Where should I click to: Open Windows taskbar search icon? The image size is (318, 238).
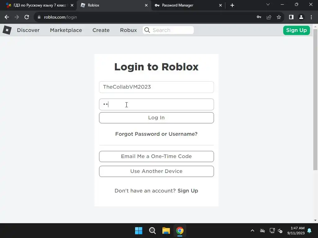click(152, 231)
